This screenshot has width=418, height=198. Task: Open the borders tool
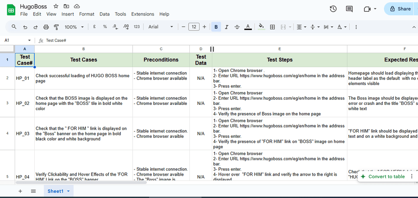tap(272, 27)
